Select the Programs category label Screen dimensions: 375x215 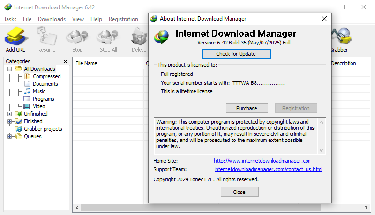(x=43, y=99)
